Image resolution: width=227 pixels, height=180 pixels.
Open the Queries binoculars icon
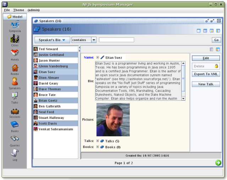[x=15, y=139]
